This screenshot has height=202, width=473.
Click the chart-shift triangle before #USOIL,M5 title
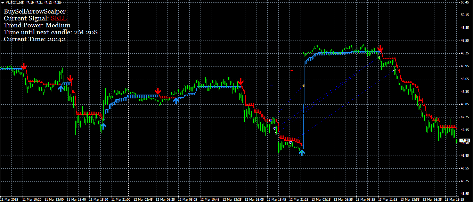pyautogui.click(x=2, y=2)
